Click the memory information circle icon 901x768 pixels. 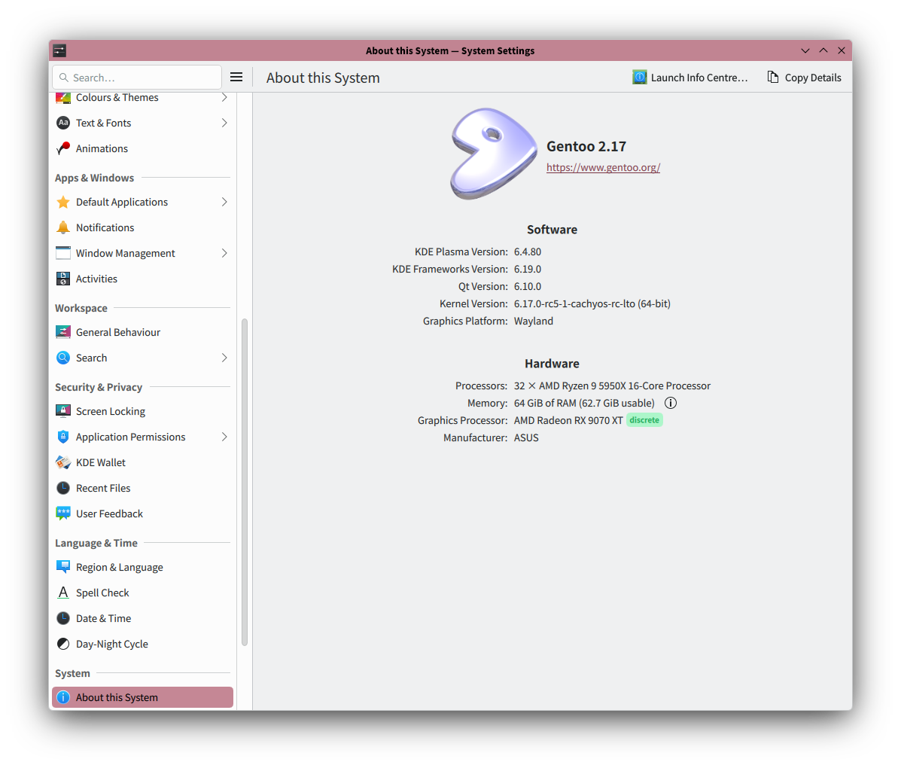click(x=671, y=403)
